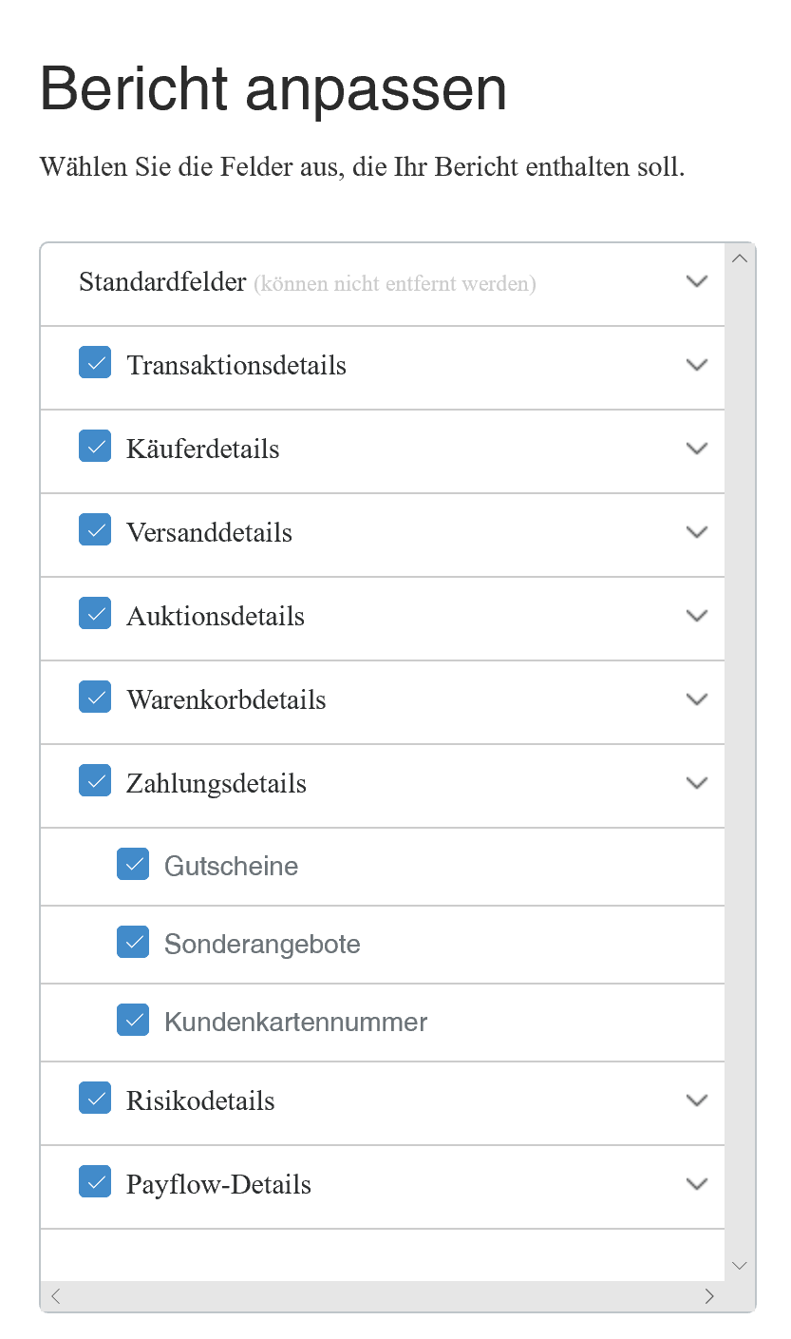Image resolution: width=791 pixels, height=1339 pixels.
Task: Expand the Standardfelder section chevron
Action: [x=697, y=281]
